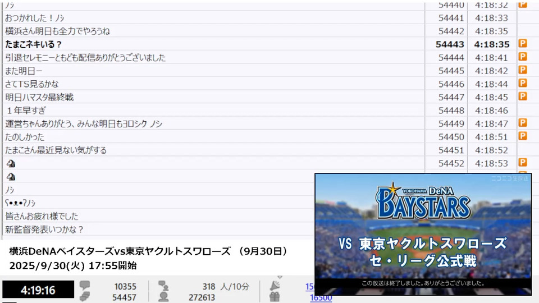Image resolution: width=539 pixels, height=303 pixels.
Task: Click the 4:19:16 elapsed time display
Action: 38,290
